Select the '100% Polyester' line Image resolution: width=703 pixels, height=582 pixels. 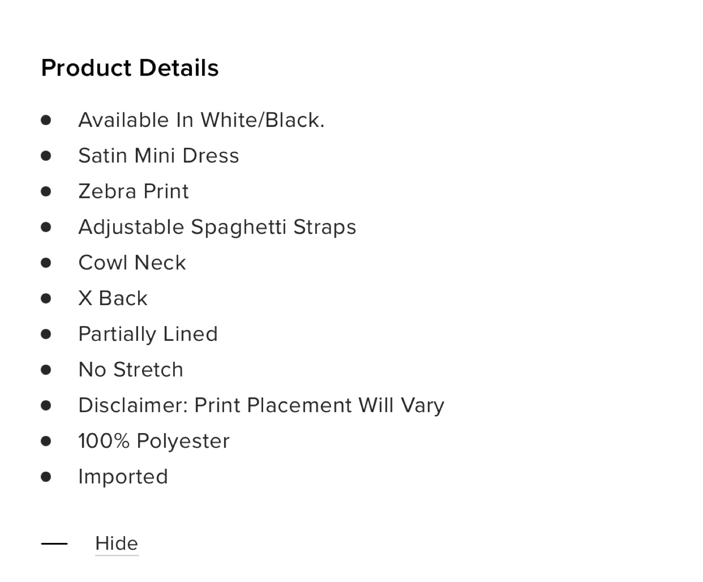pyautogui.click(x=154, y=441)
